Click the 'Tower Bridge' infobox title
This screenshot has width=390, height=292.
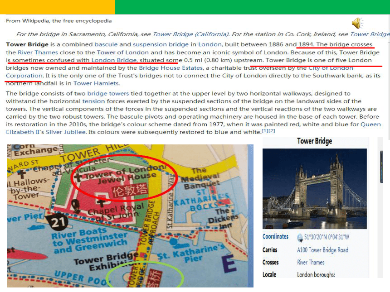[x=314, y=141]
